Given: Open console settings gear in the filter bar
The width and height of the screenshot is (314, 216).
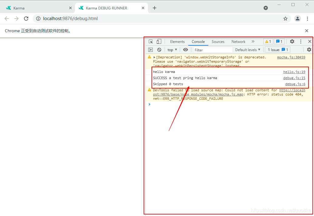Looking at the screenshot, I should (x=309, y=50).
